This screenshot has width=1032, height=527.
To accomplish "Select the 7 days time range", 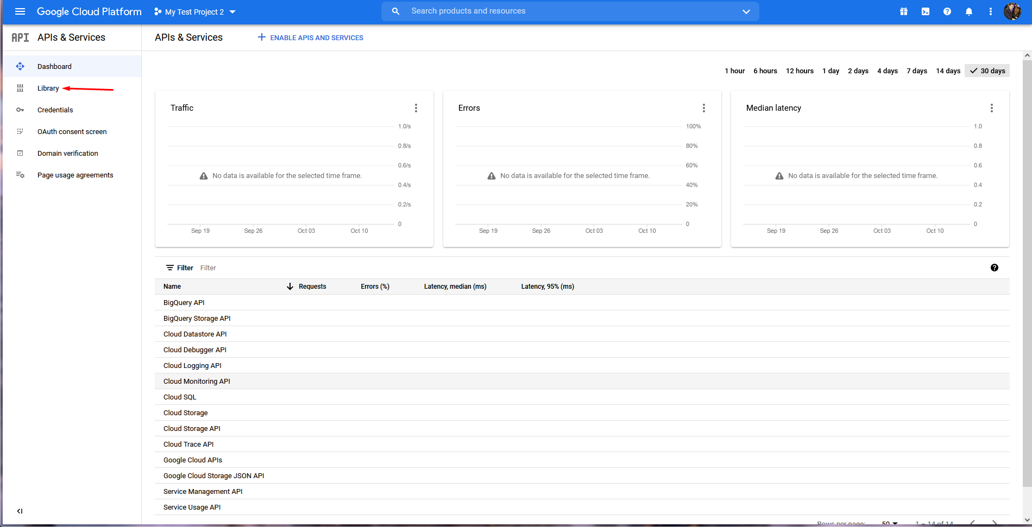I will click(x=917, y=71).
